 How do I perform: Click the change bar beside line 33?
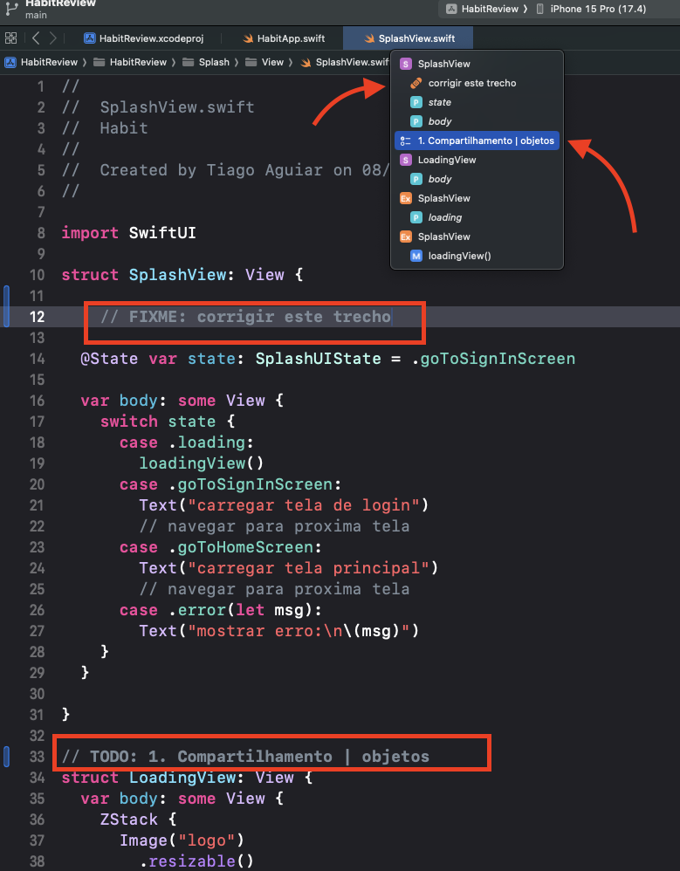(x=6, y=757)
